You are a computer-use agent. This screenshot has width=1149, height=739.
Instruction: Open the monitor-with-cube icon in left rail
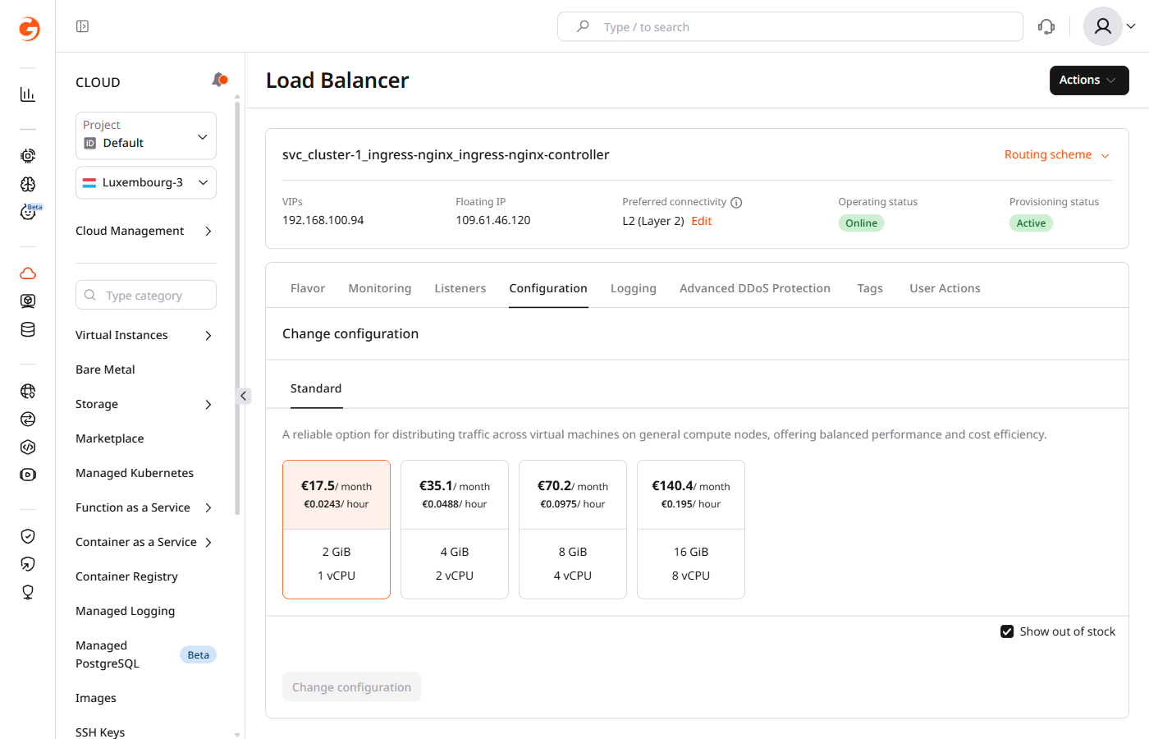click(x=28, y=301)
